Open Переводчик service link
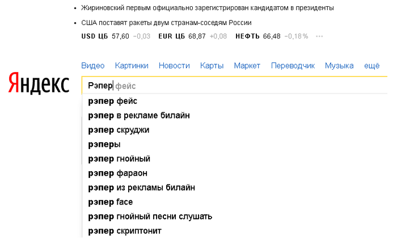Image resolution: width=397 pixels, height=250 pixels. (293, 66)
